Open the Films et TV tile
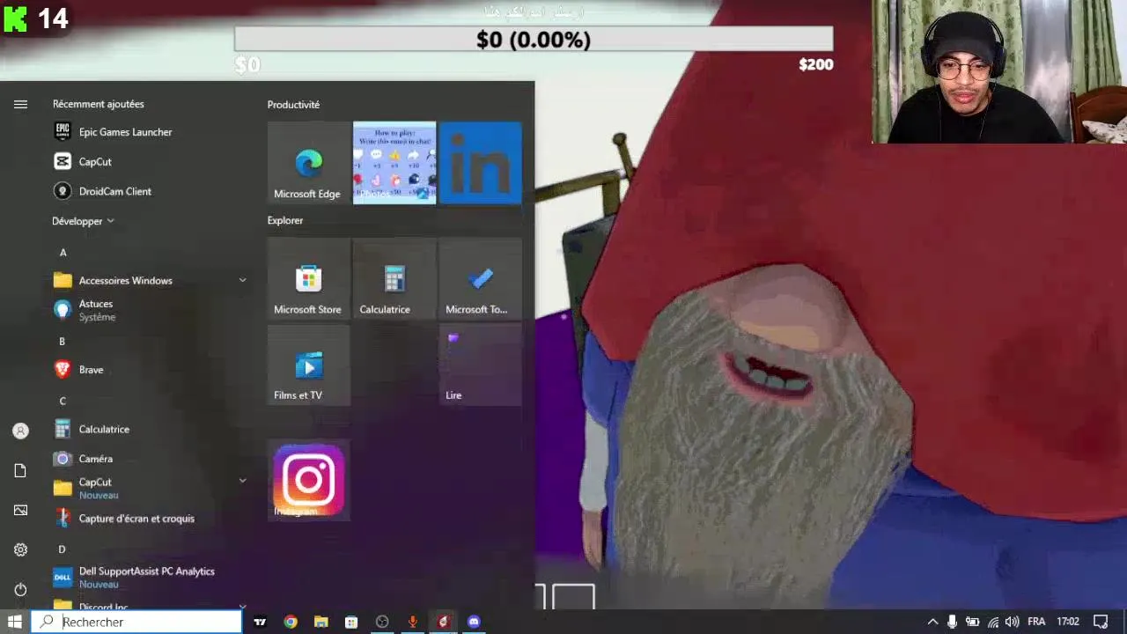1127x634 pixels. tap(308, 365)
